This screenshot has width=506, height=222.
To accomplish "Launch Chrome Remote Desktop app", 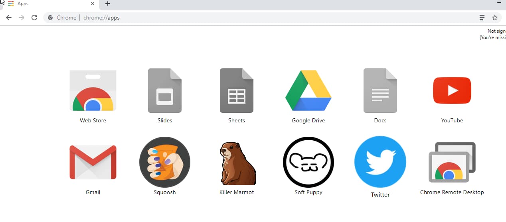I will 452,162.
